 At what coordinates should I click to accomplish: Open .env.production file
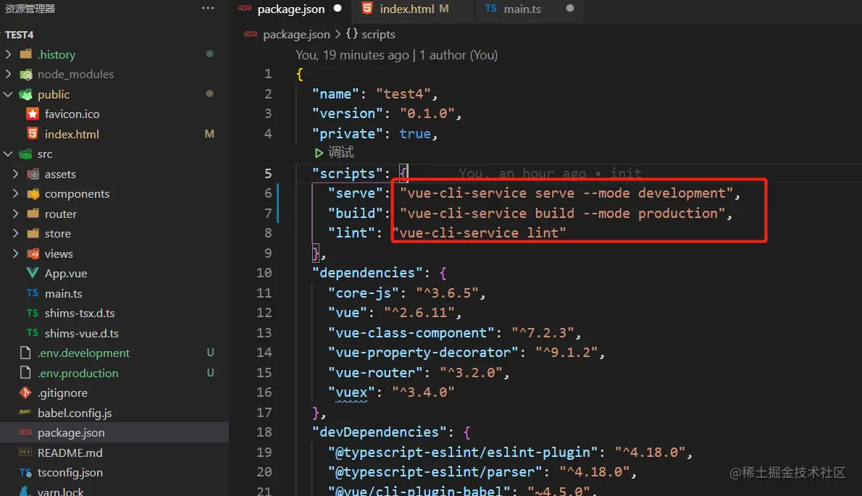[114, 372]
